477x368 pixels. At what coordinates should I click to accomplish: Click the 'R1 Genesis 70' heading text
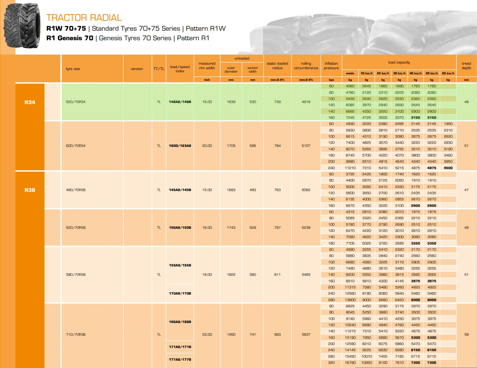click(70, 38)
